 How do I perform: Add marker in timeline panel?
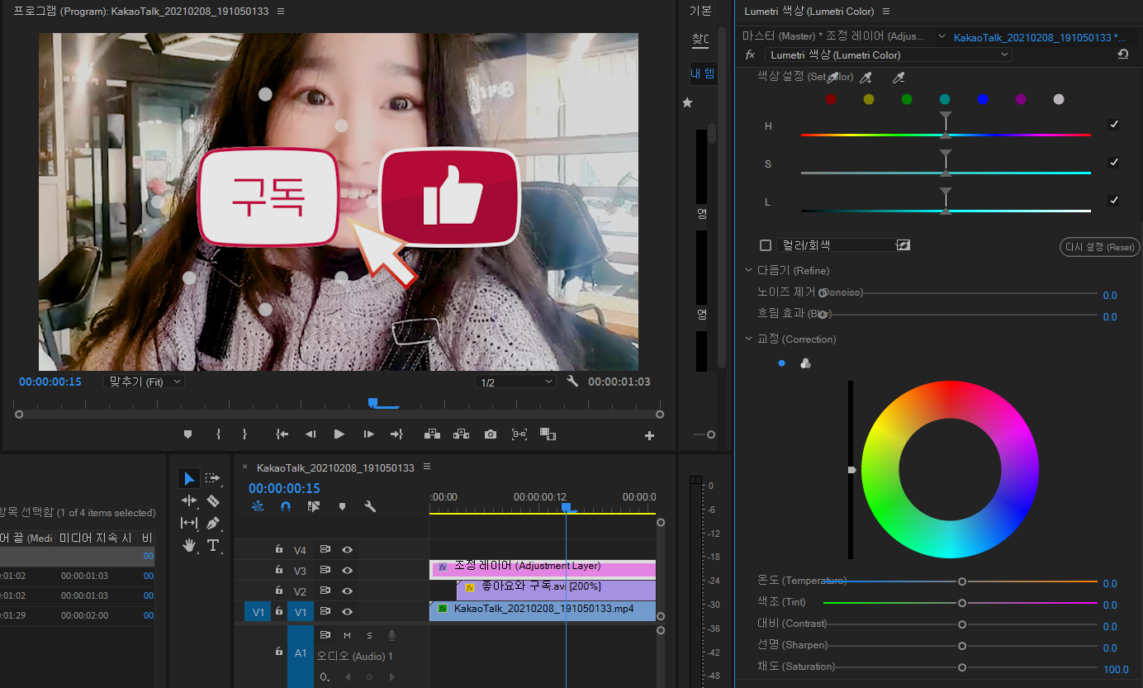342,506
